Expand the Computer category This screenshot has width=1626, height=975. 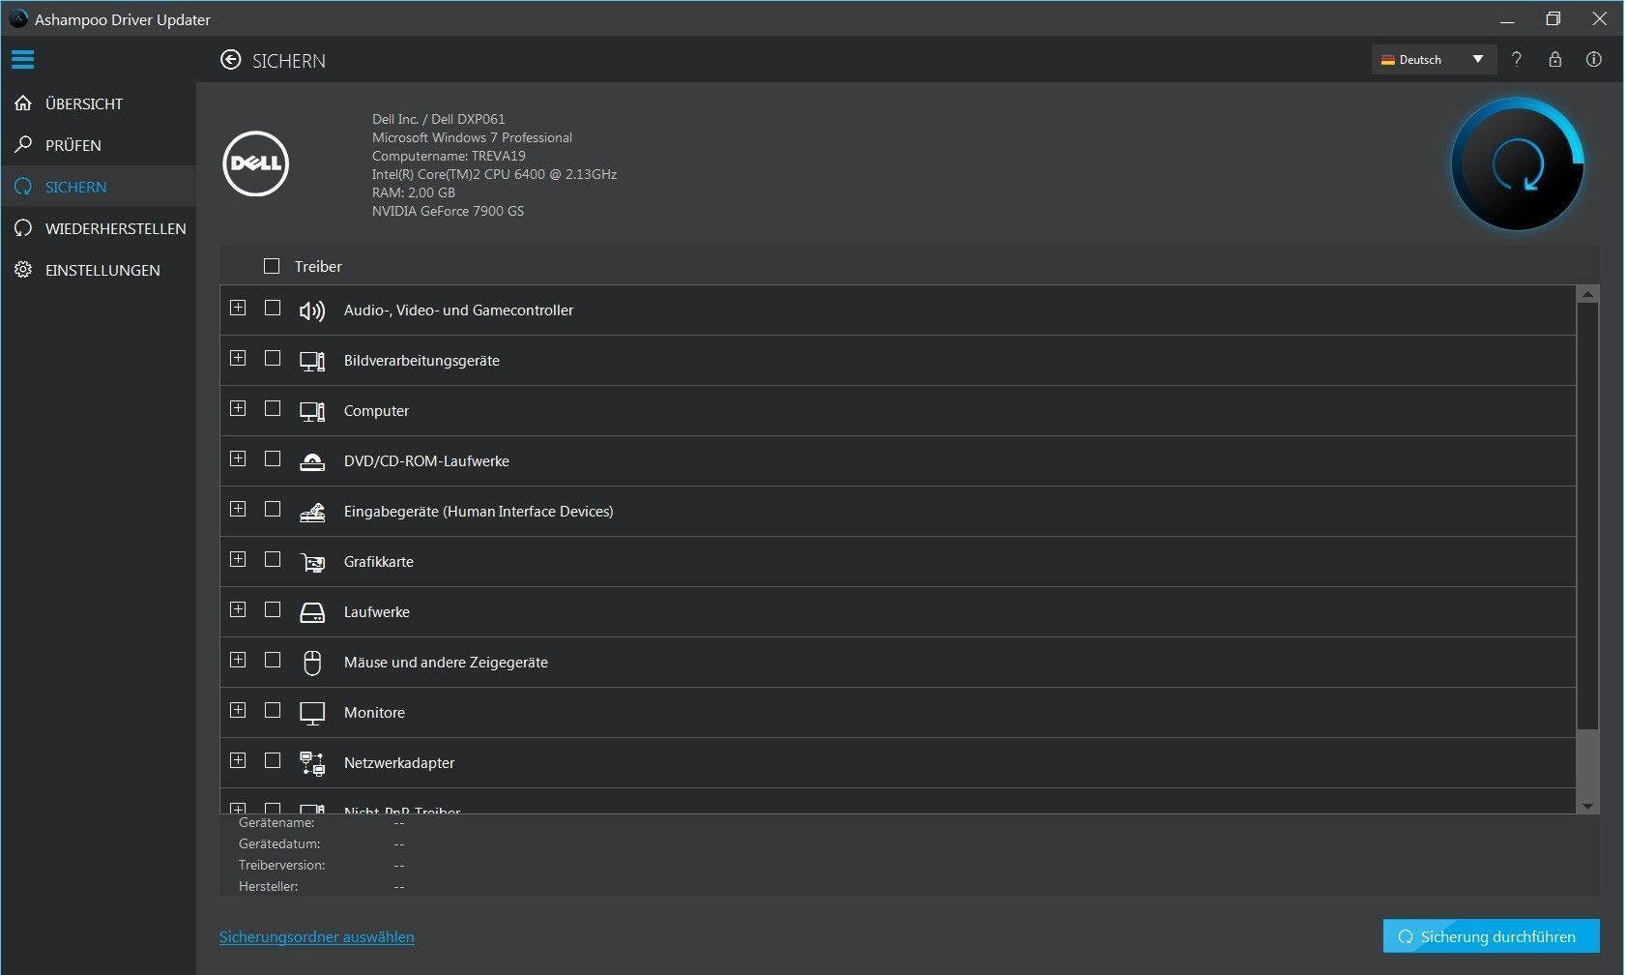[238, 408]
